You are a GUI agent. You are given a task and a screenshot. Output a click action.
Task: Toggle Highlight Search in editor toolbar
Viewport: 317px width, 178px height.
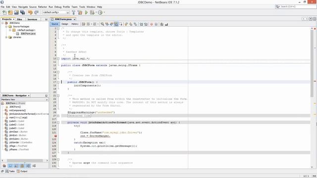click(116, 24)
